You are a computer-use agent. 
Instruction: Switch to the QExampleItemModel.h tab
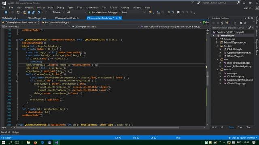[66, 18]
